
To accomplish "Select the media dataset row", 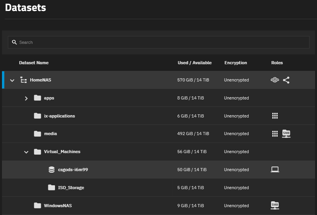I will [x=50, y=134].
